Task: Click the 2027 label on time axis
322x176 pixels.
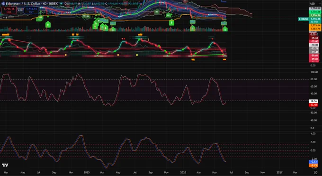Action: (x=279, y=172)
